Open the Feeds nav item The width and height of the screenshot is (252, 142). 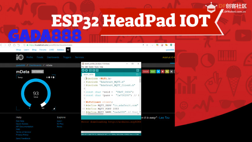pos(40,57)
